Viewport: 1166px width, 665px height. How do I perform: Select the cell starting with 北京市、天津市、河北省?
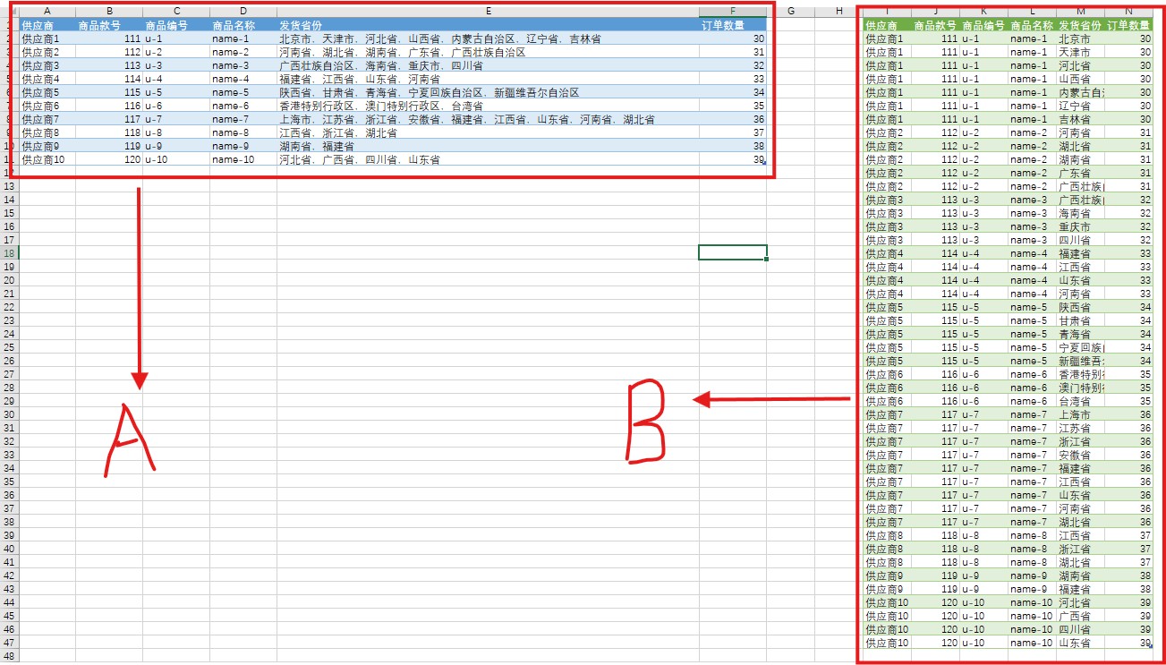click(488, 38)
